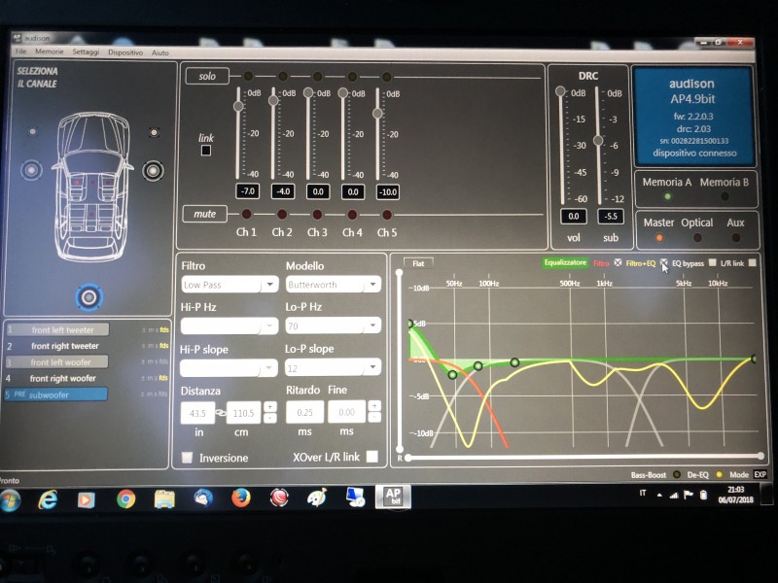Open the Hi-P Hz dropdown
Image resolution: width=778 pixels, height=583 pixels.
point(229,326)
